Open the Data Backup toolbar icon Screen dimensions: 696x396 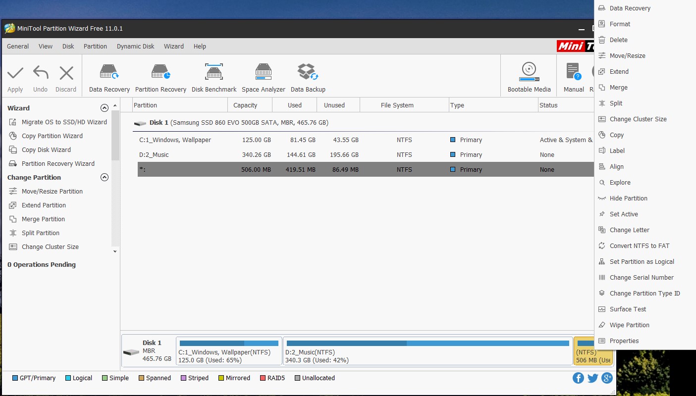click(308, 78)
